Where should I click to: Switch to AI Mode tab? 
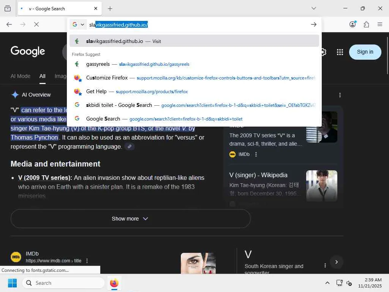coord(21,76)
